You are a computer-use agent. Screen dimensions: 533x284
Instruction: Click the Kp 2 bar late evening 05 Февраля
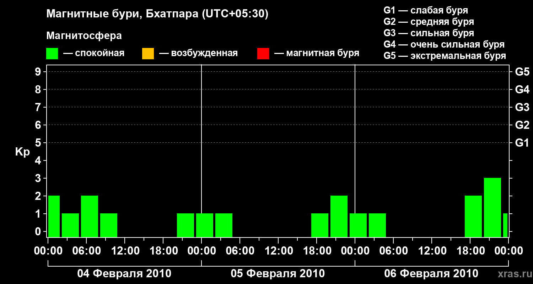tap(339, 216)
